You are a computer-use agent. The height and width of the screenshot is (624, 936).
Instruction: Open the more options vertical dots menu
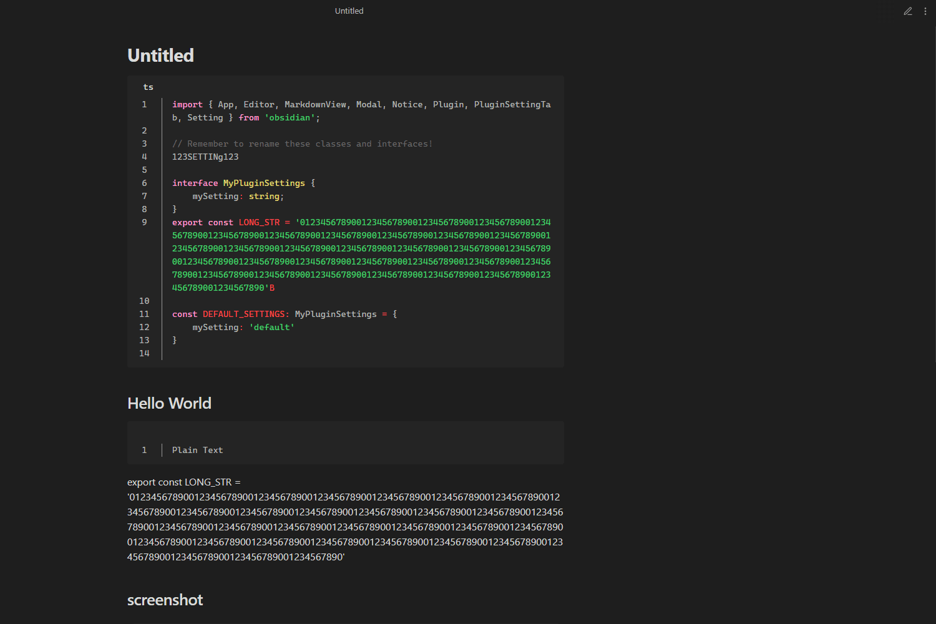(925, 11)
